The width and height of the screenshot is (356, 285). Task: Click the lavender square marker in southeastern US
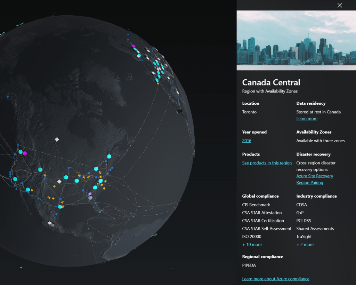click(90, 194)
